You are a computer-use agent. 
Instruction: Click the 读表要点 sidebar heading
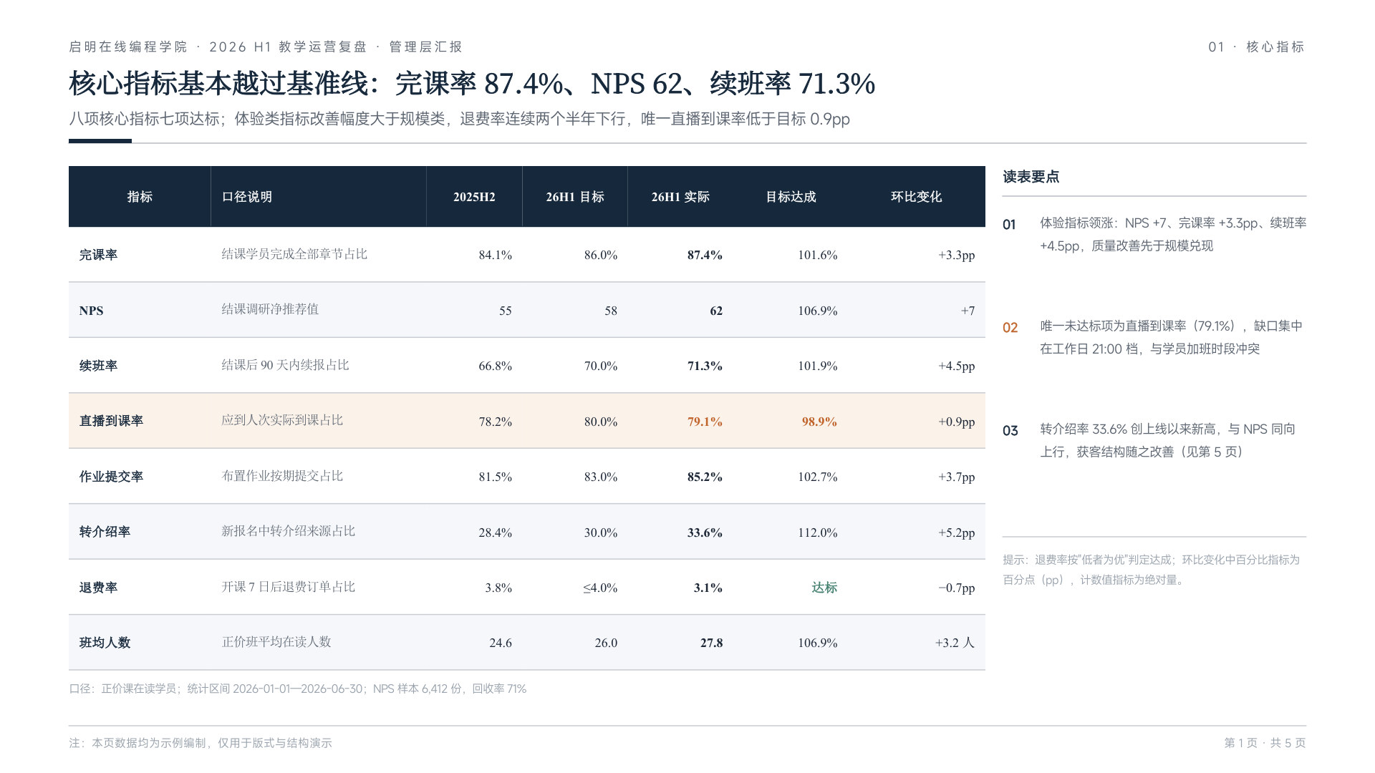click(x=1031, y=177)
